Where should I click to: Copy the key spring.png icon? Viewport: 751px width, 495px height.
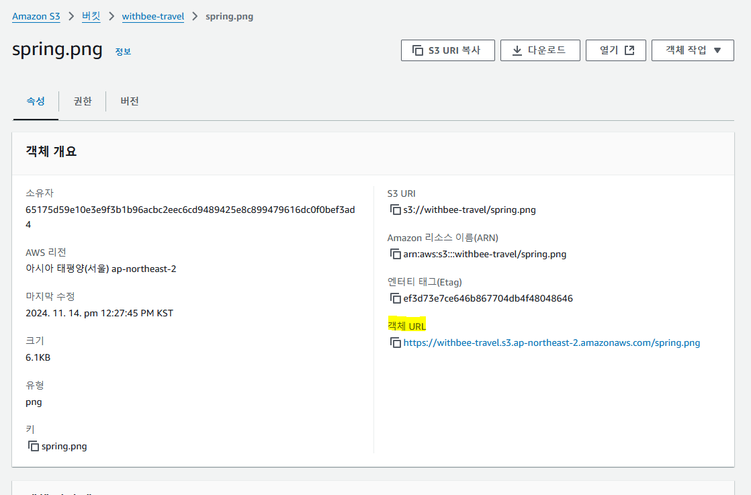click(34, 446)
